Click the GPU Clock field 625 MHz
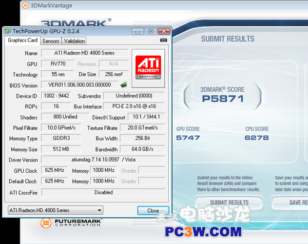This screenshot has height=244, width=308. pyautogui.click(x=54, y=170)
